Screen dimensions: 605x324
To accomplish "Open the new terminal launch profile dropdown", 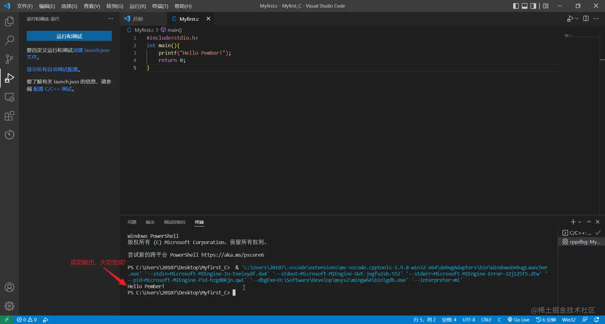I will point(579,222).
